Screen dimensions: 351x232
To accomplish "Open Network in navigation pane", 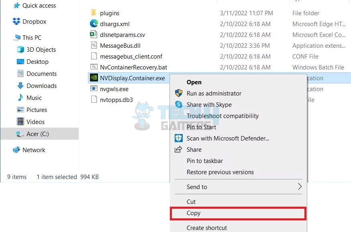I will (x=34, y=150).
